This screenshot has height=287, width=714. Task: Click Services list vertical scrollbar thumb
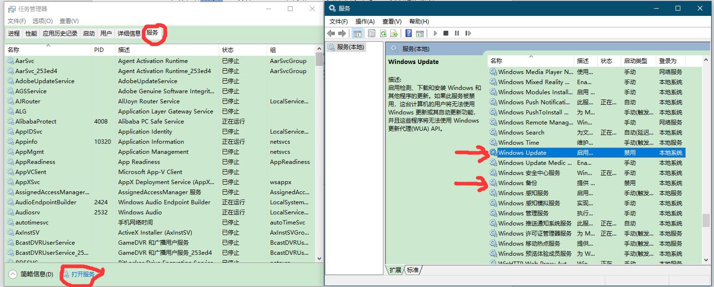pyautogui.click(x=706, y=220)
